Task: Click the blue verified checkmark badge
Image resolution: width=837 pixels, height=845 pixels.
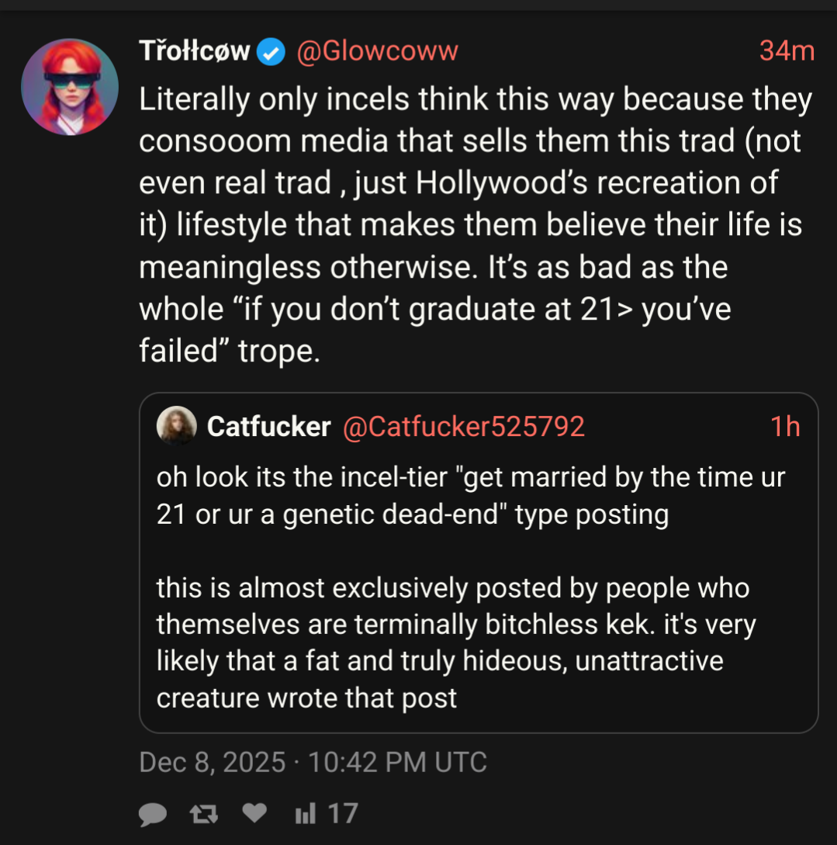Action: point(271,52)
